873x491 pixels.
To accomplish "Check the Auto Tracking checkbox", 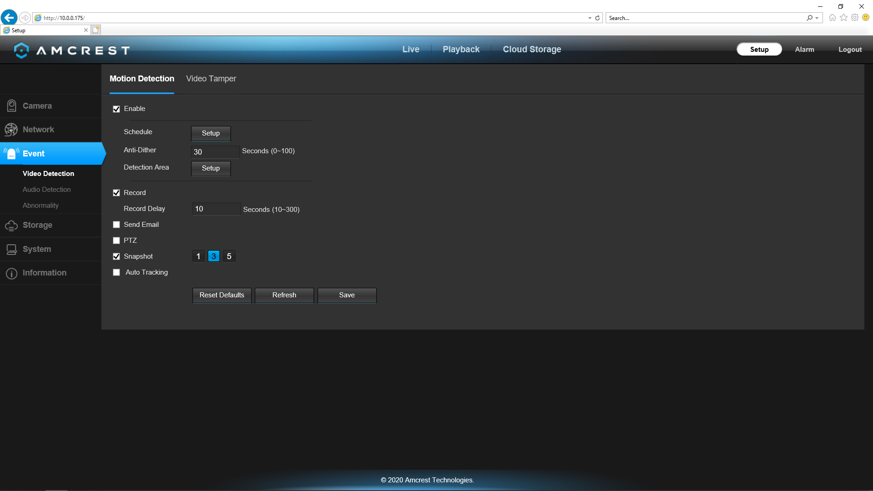I will (x=116, y=272).
